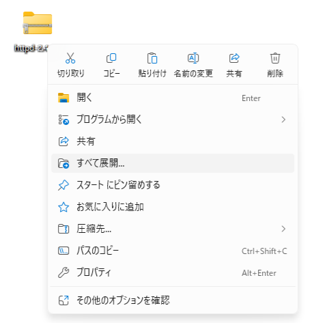Click the 削除 label text
The image size is (314, 323).
(x=275, y=74)
